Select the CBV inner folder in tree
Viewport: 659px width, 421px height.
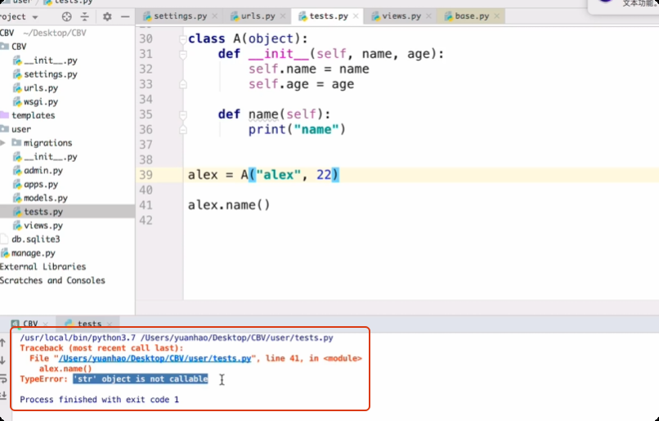tap(19, 47)
